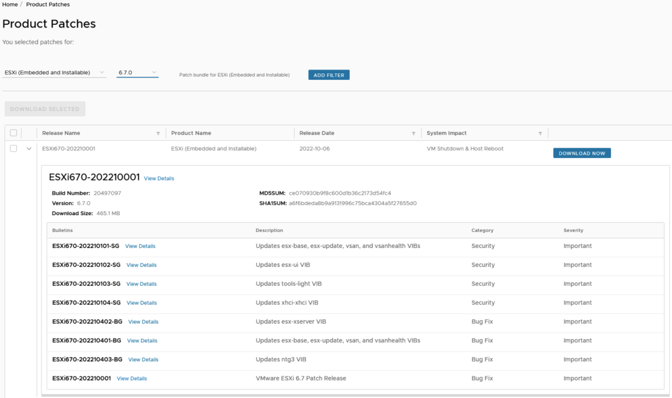This screenshot has width=672, height=398.
Task: Go to the Home breadcrumb
Action: 10,5
